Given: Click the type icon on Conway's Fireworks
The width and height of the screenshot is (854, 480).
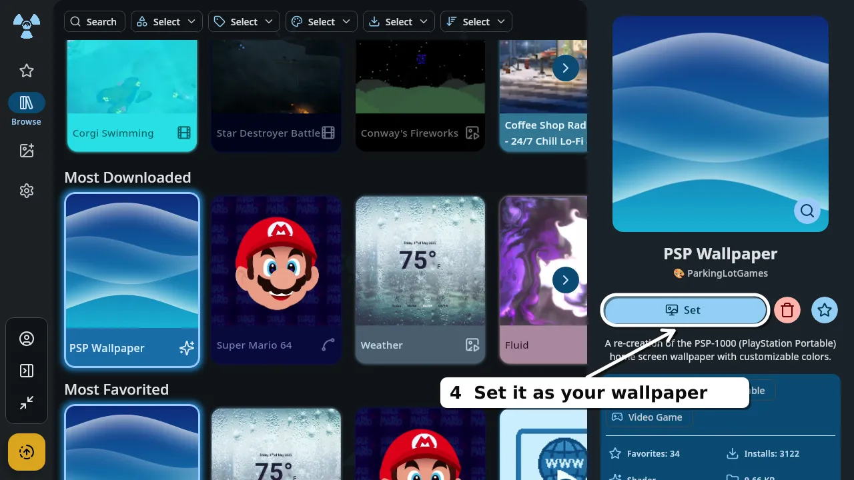Looking at the screenshot, I should click(472, 133).
